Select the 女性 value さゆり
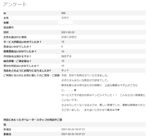The width and height of the screenshot is (147, 136). point(65,18)
